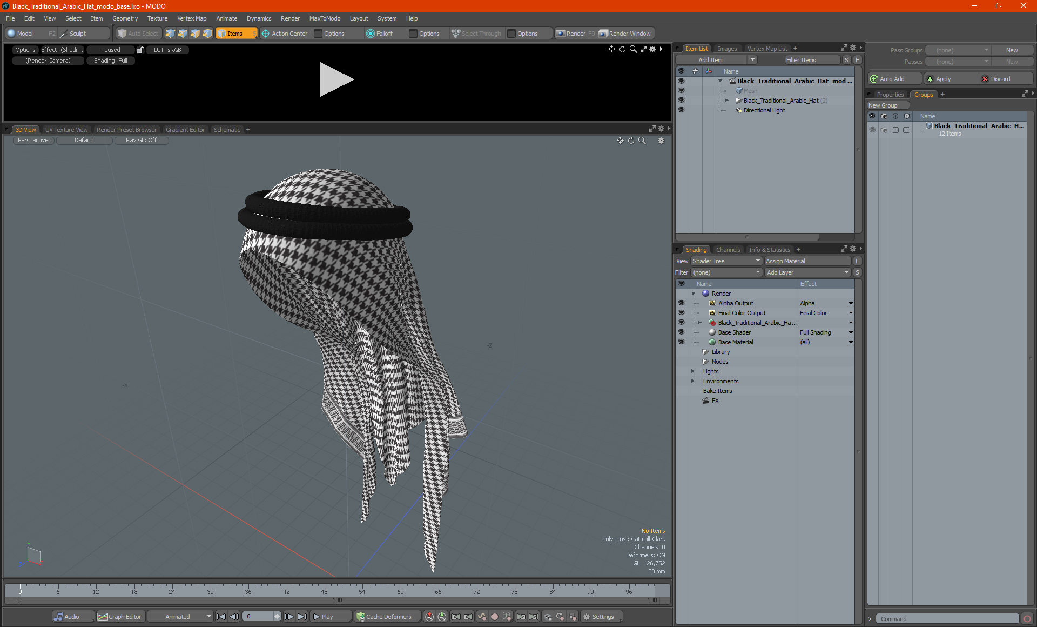The image size is (1037, 627).
Task: Go to first frame
Action: (221, 617)
